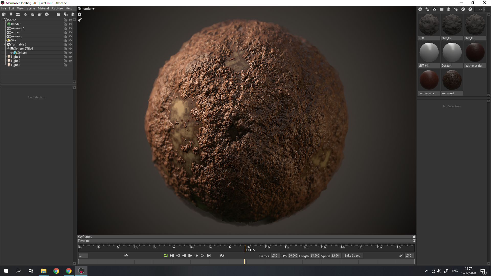Lock the Sphere_2Tiled object
The width and height of the screenshot is (491, 276).
[65, 49]
